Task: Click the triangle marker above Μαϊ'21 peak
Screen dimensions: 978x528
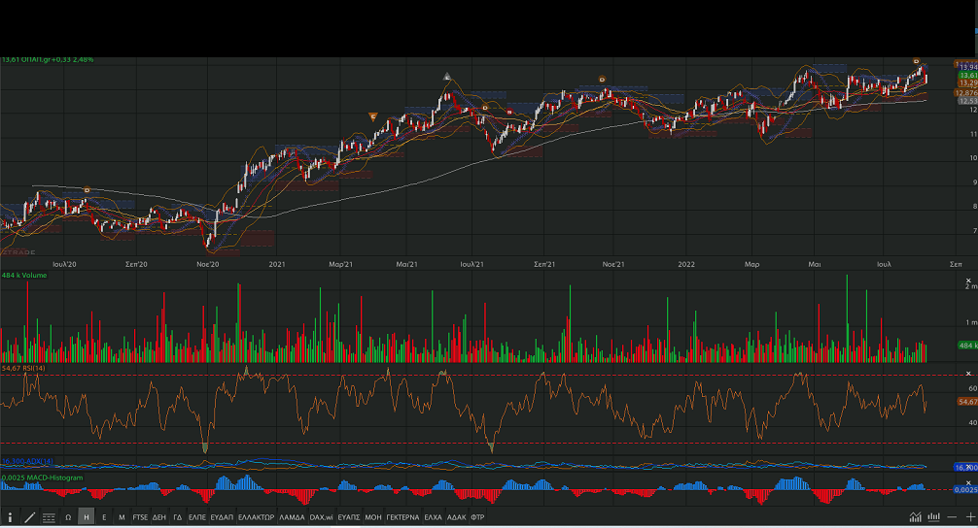Action: tap(446, 78)
